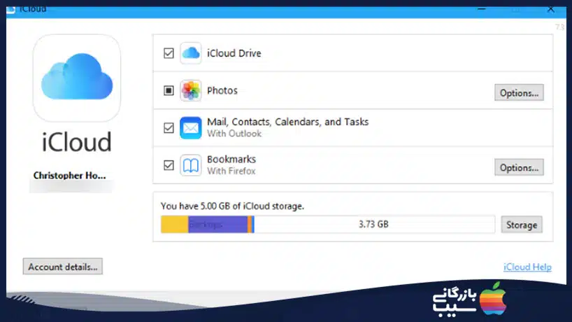Image resolution: width=572 pixels, height=322 pixels.
Task: Click the large iCloud logo
Action: tap(77, 78)
